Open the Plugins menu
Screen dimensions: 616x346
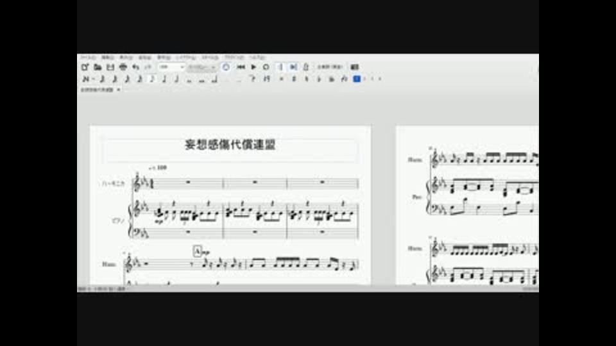pos(234,57)
